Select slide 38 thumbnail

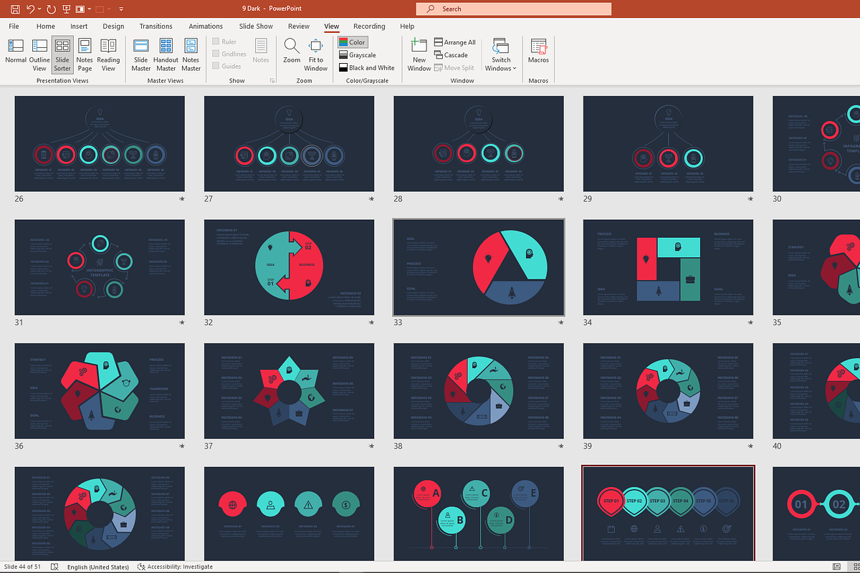tap(479, 391)
